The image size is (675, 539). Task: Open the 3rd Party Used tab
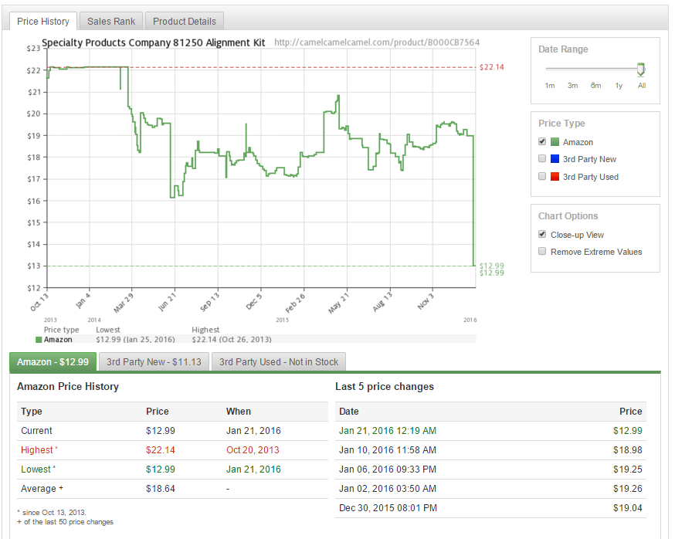point(279,361)
